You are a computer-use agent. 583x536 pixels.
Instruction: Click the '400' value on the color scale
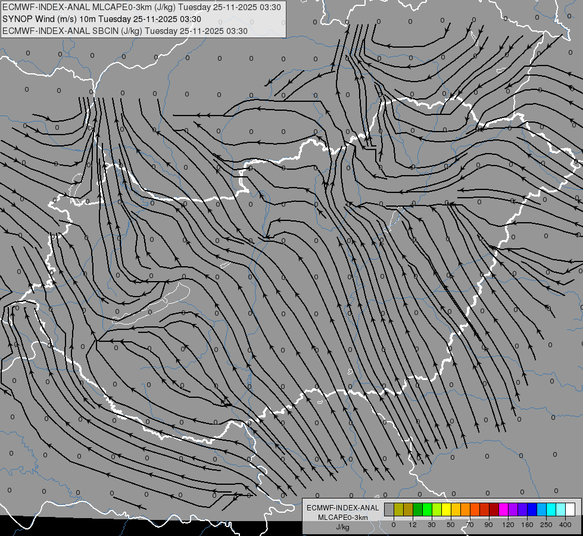point(565,525)
